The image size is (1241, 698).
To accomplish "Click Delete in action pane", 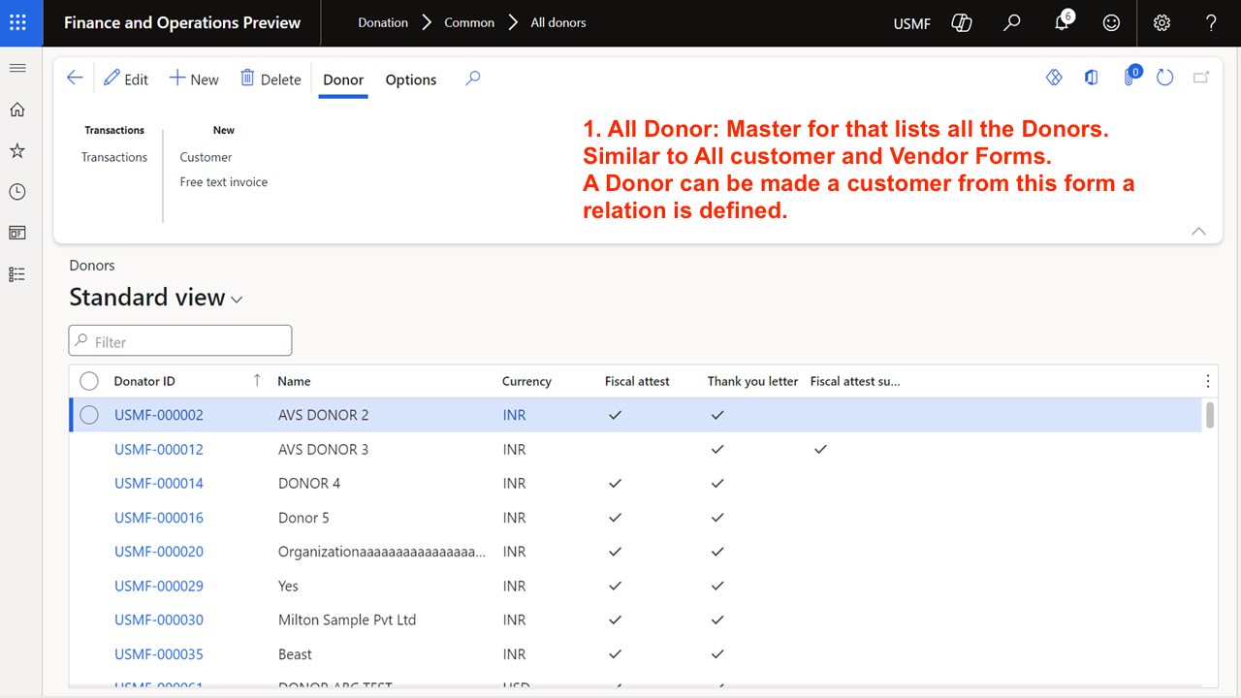I will click(270, 79).
